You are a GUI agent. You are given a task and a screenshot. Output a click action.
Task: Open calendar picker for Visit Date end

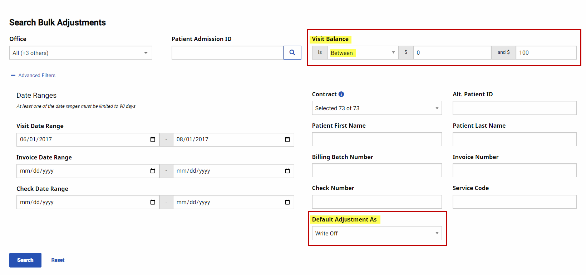pyautogui.click(x=287, y=139)
